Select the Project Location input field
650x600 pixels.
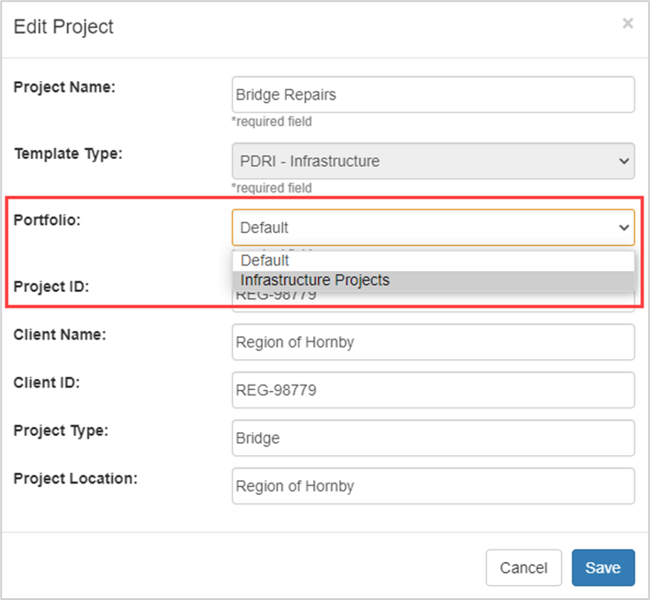click(432, 485)
